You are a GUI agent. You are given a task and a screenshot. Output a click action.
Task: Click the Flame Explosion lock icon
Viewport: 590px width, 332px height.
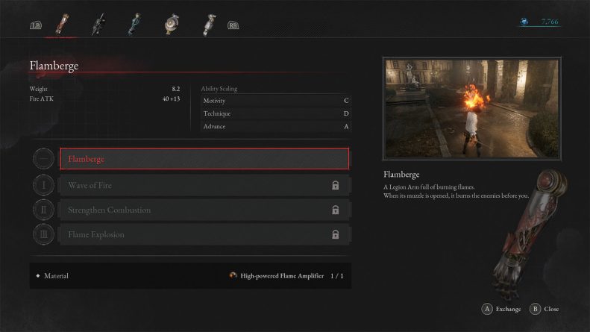pos(335,234)
